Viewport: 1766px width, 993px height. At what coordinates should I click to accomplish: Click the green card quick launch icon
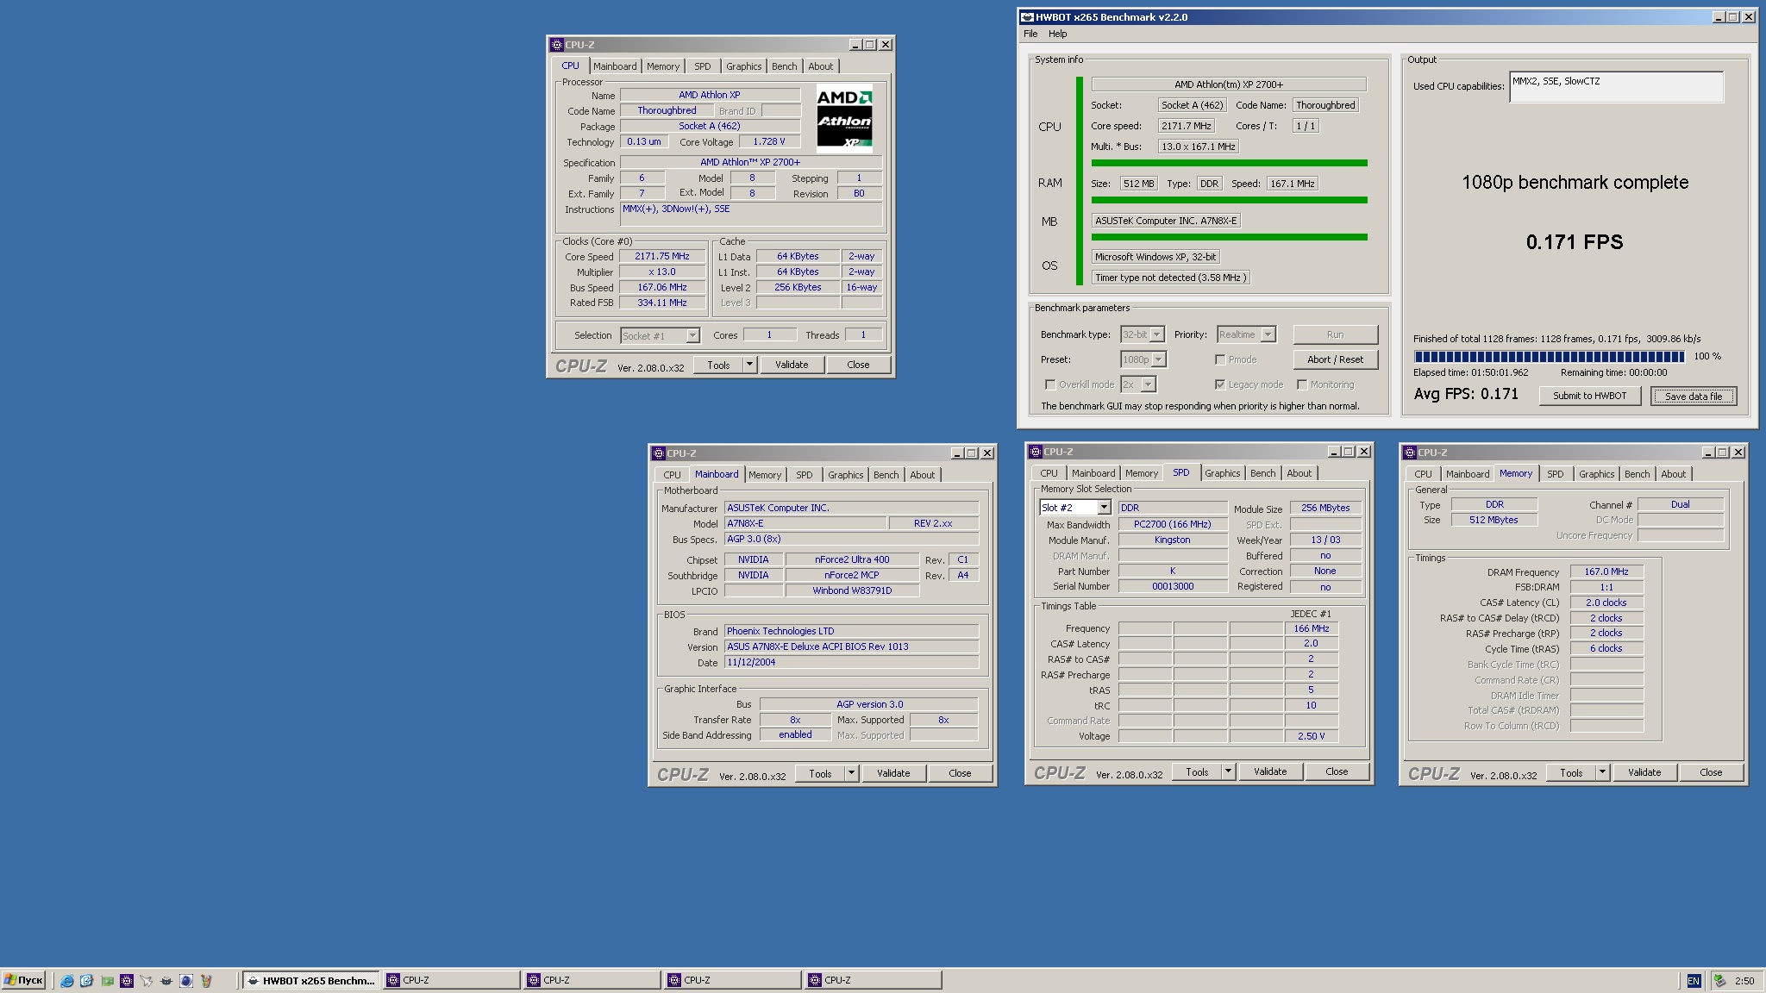tap(107, 980)
